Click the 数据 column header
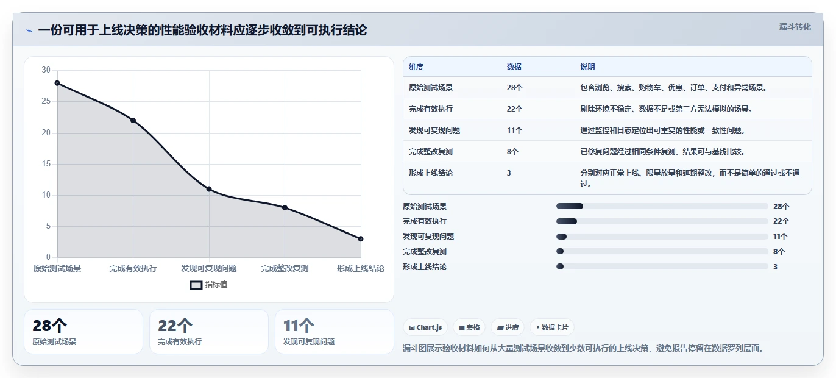Viewport: 836px width, 378px height. coord(514,67)
